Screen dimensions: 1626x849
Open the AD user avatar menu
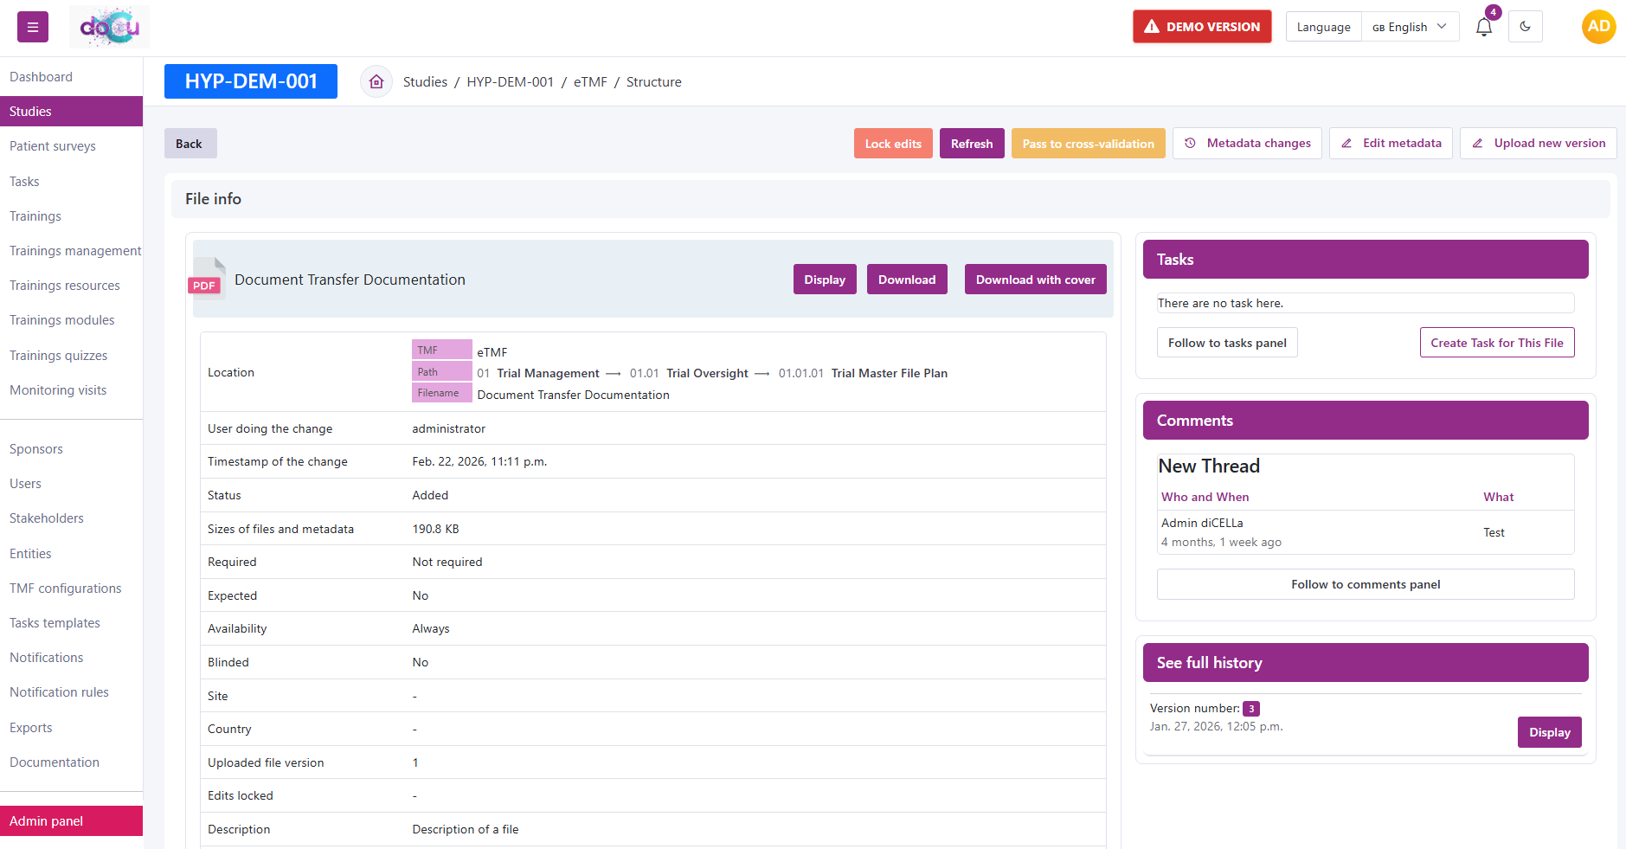pos(1598,27)
